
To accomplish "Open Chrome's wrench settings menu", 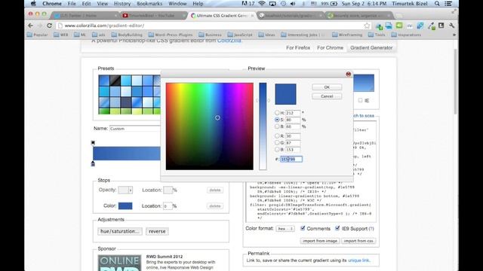I will click(x=451, y=26).
